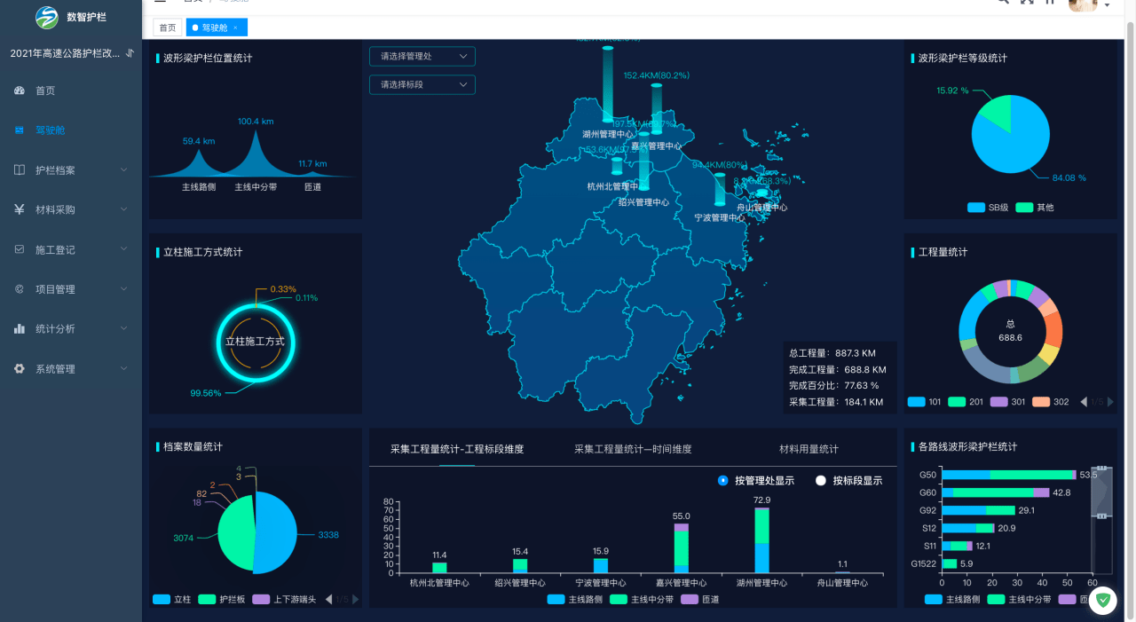Go to next page of 工程量统计 legend
This screenshot has height=622, width=1136.
pyautogui.click(x=1109, y=403)
